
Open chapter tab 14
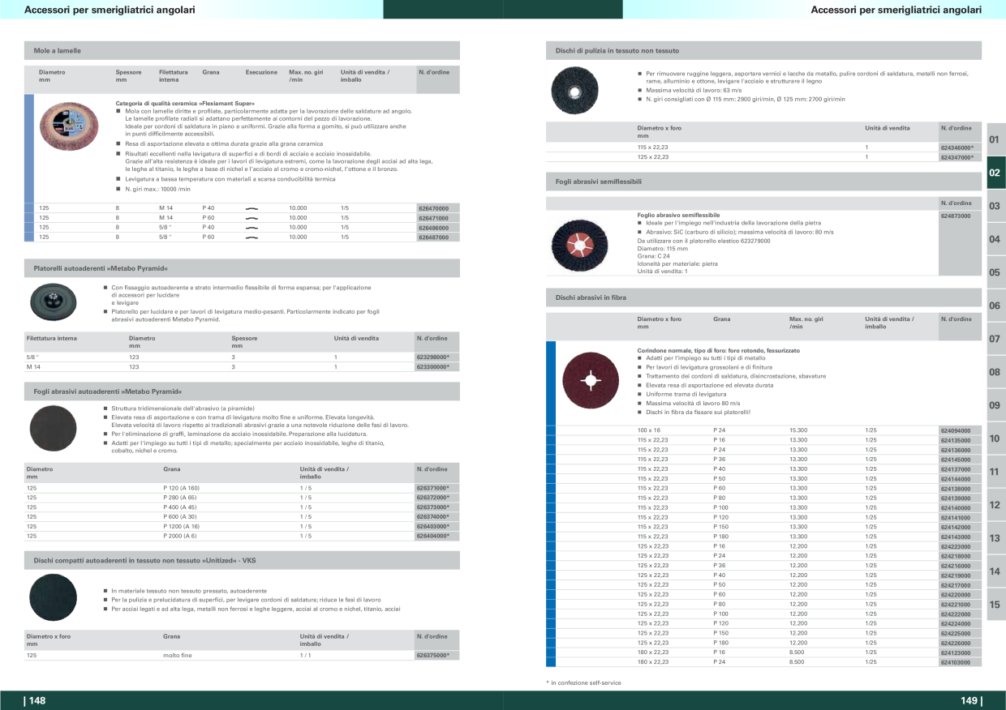coord(995,571)
